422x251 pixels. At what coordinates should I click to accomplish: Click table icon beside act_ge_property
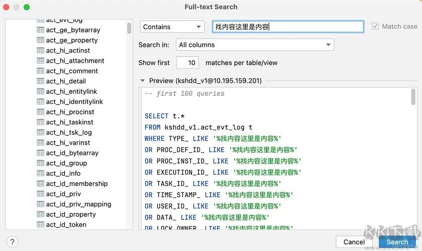(40, 40)
